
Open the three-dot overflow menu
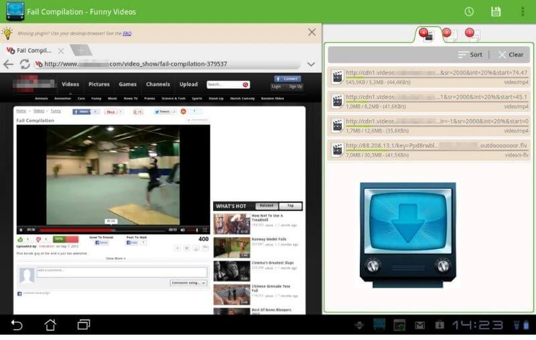tap(523, 11)
